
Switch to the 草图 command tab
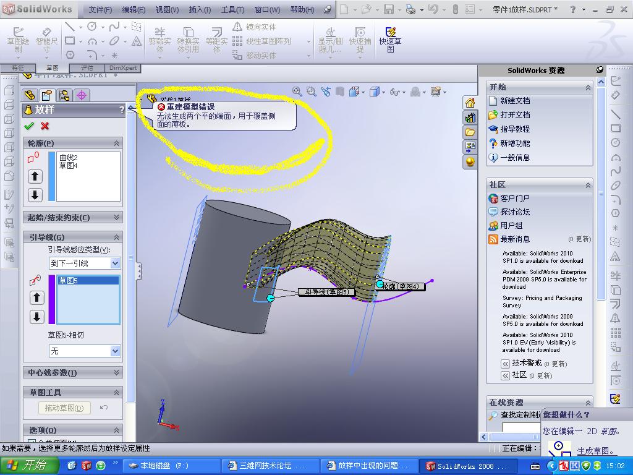click(53, 68)
